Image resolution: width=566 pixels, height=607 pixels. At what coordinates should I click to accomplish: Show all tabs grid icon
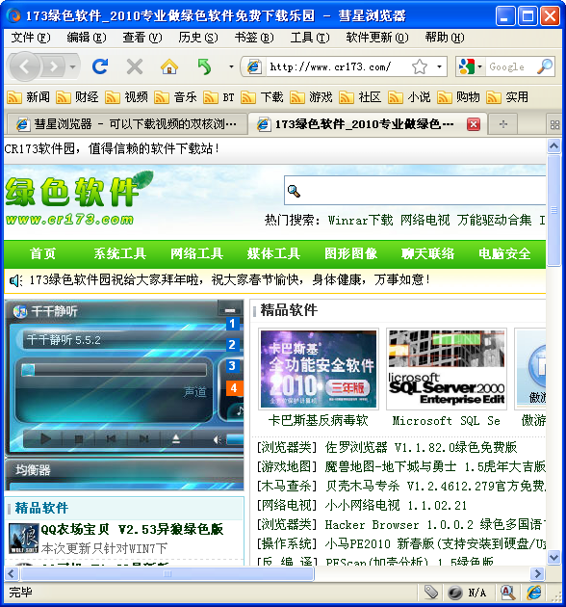554,124
